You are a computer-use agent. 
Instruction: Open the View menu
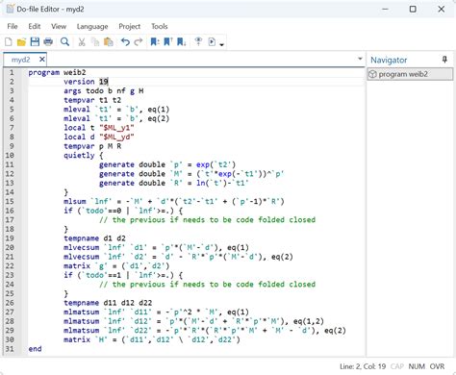click(x=59, y=26)
